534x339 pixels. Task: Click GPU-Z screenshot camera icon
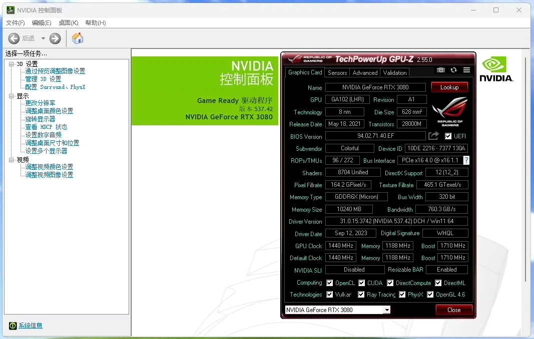tap(441, 70)
